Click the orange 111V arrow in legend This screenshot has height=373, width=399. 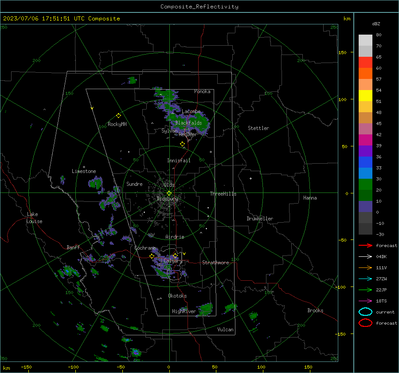tap(365, 267)
